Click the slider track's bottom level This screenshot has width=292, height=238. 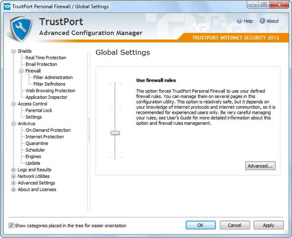(x=115, y=158)
